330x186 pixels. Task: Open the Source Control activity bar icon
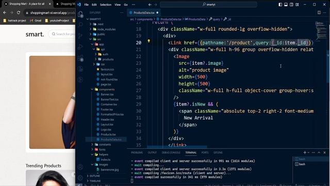pyautogui.click(x=80, y=36)
